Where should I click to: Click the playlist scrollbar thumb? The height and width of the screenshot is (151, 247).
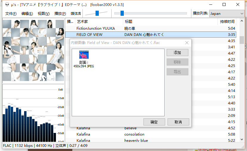pyautogui.click(x=242, y=40)
